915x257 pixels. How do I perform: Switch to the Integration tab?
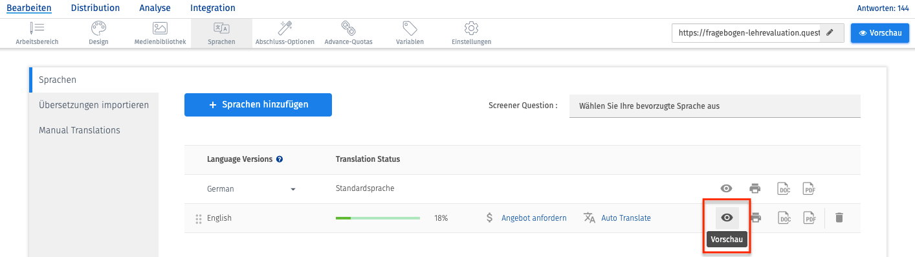[213, 8]
